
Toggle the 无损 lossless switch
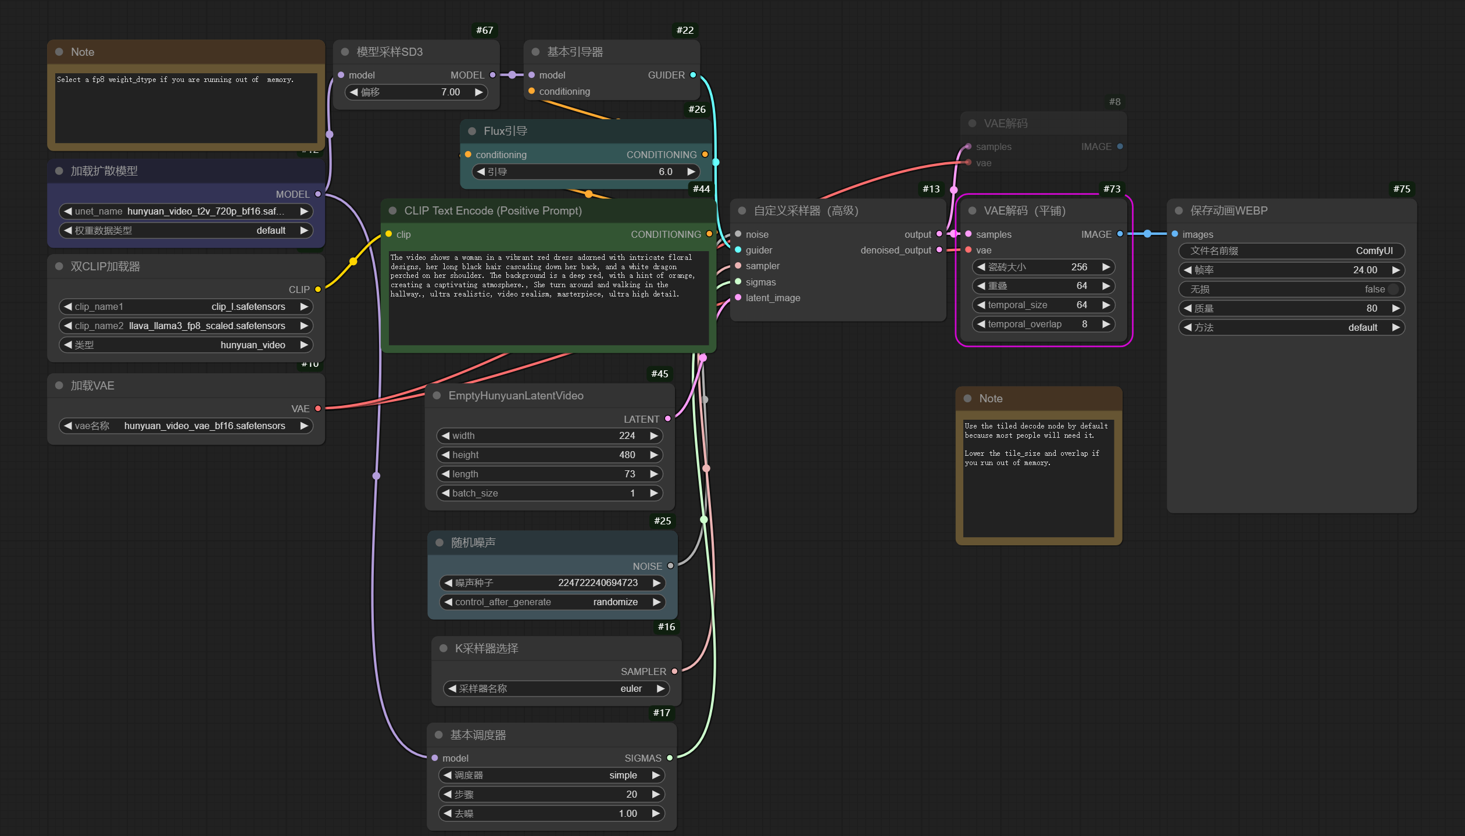click(x=1392, y=289)
